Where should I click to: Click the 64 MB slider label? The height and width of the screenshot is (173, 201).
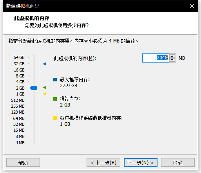tap(19, 118)
